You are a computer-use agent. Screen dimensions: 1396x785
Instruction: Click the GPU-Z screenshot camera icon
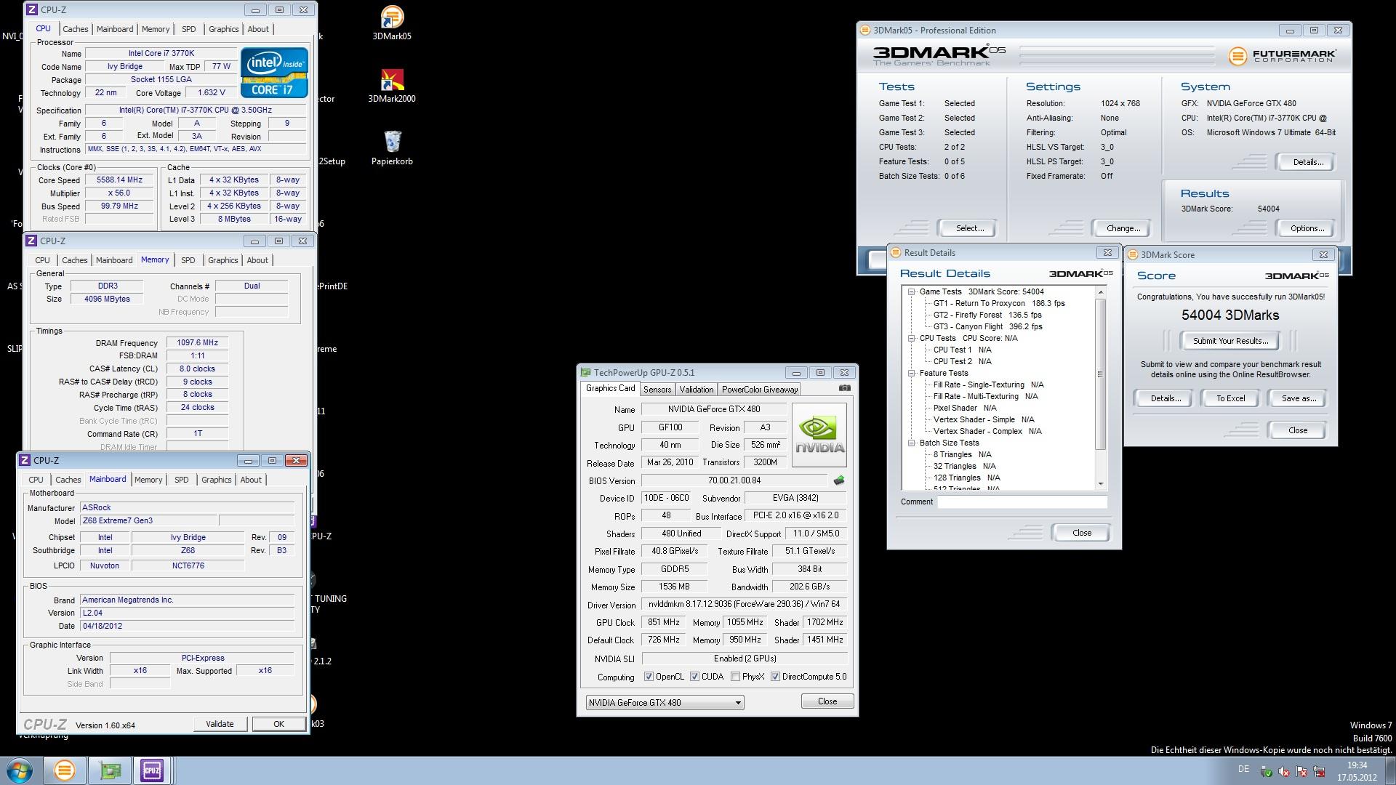(x=844, y=388)
